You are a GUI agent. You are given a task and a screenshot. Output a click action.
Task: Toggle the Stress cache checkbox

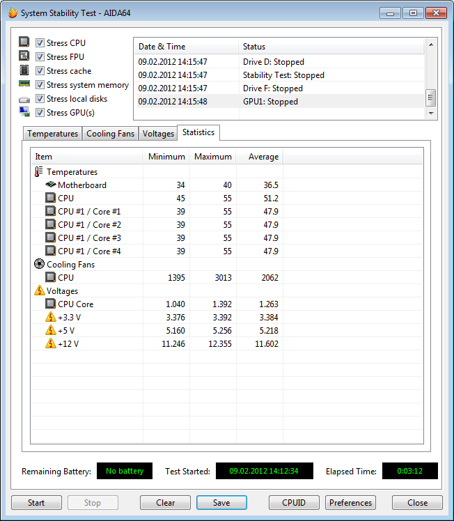(40, 71)
